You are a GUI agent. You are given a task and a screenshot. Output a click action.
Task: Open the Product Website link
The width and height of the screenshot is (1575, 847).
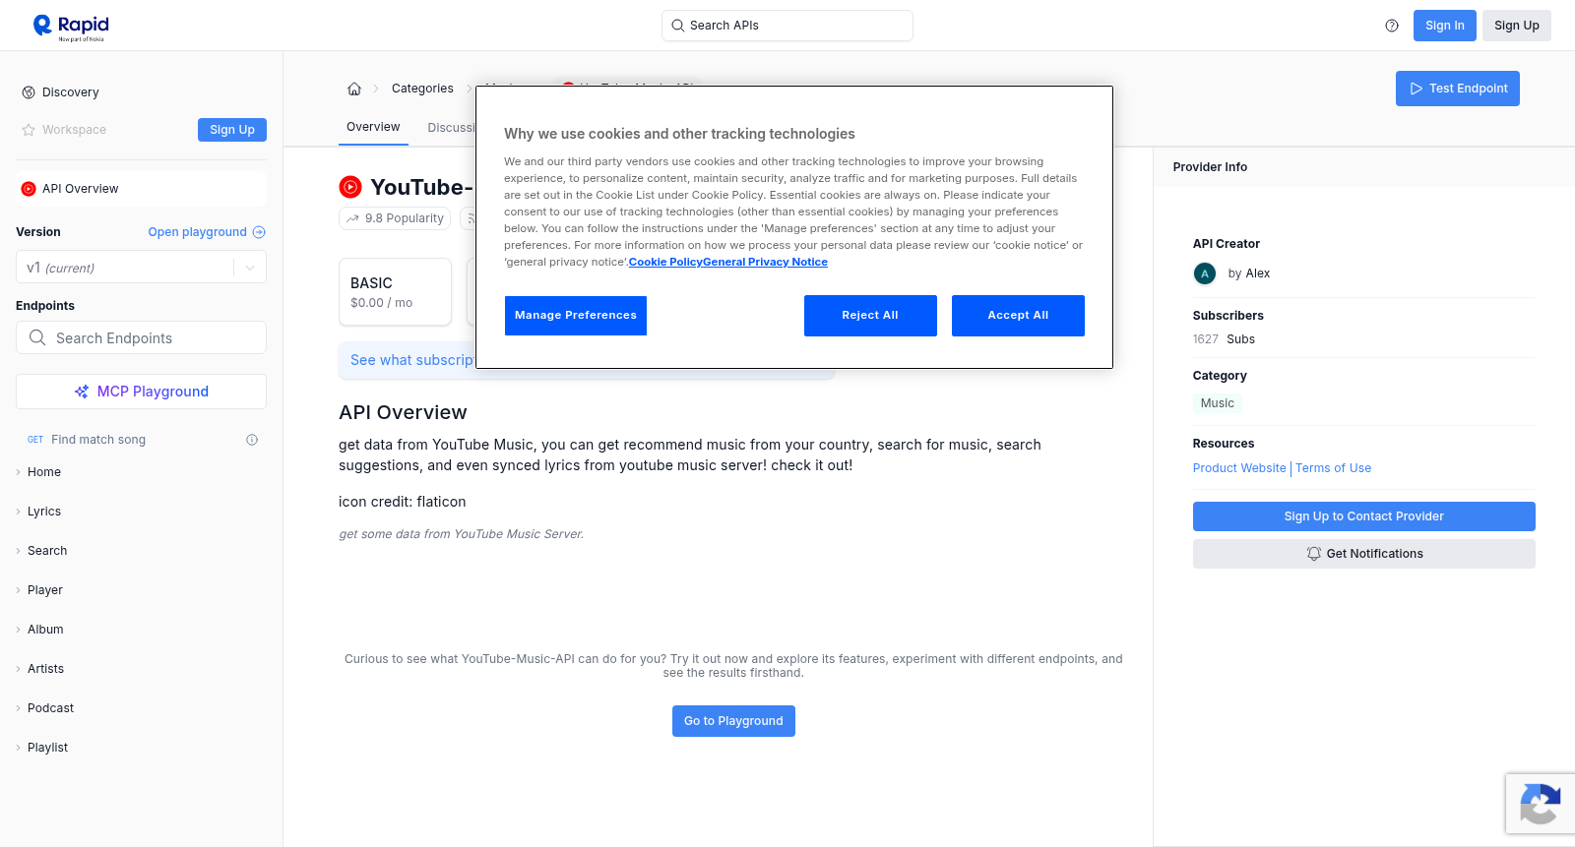(1239, 468)
